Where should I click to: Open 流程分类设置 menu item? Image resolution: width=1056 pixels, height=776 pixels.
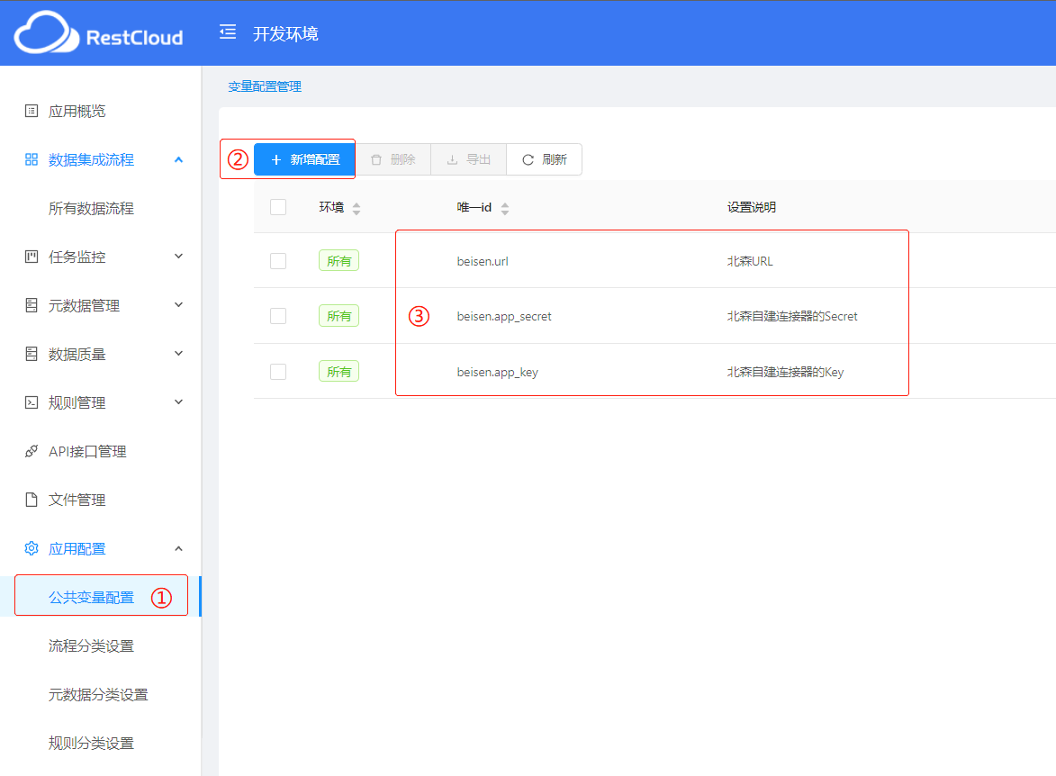pyautogui.click(x=91, y=646)
